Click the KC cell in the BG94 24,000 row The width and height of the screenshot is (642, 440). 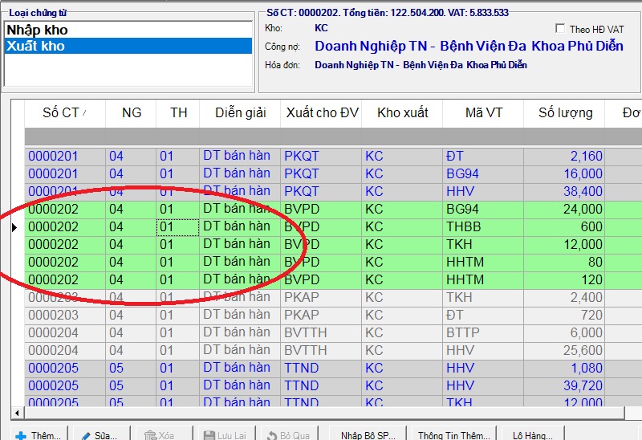click(403, 210)
